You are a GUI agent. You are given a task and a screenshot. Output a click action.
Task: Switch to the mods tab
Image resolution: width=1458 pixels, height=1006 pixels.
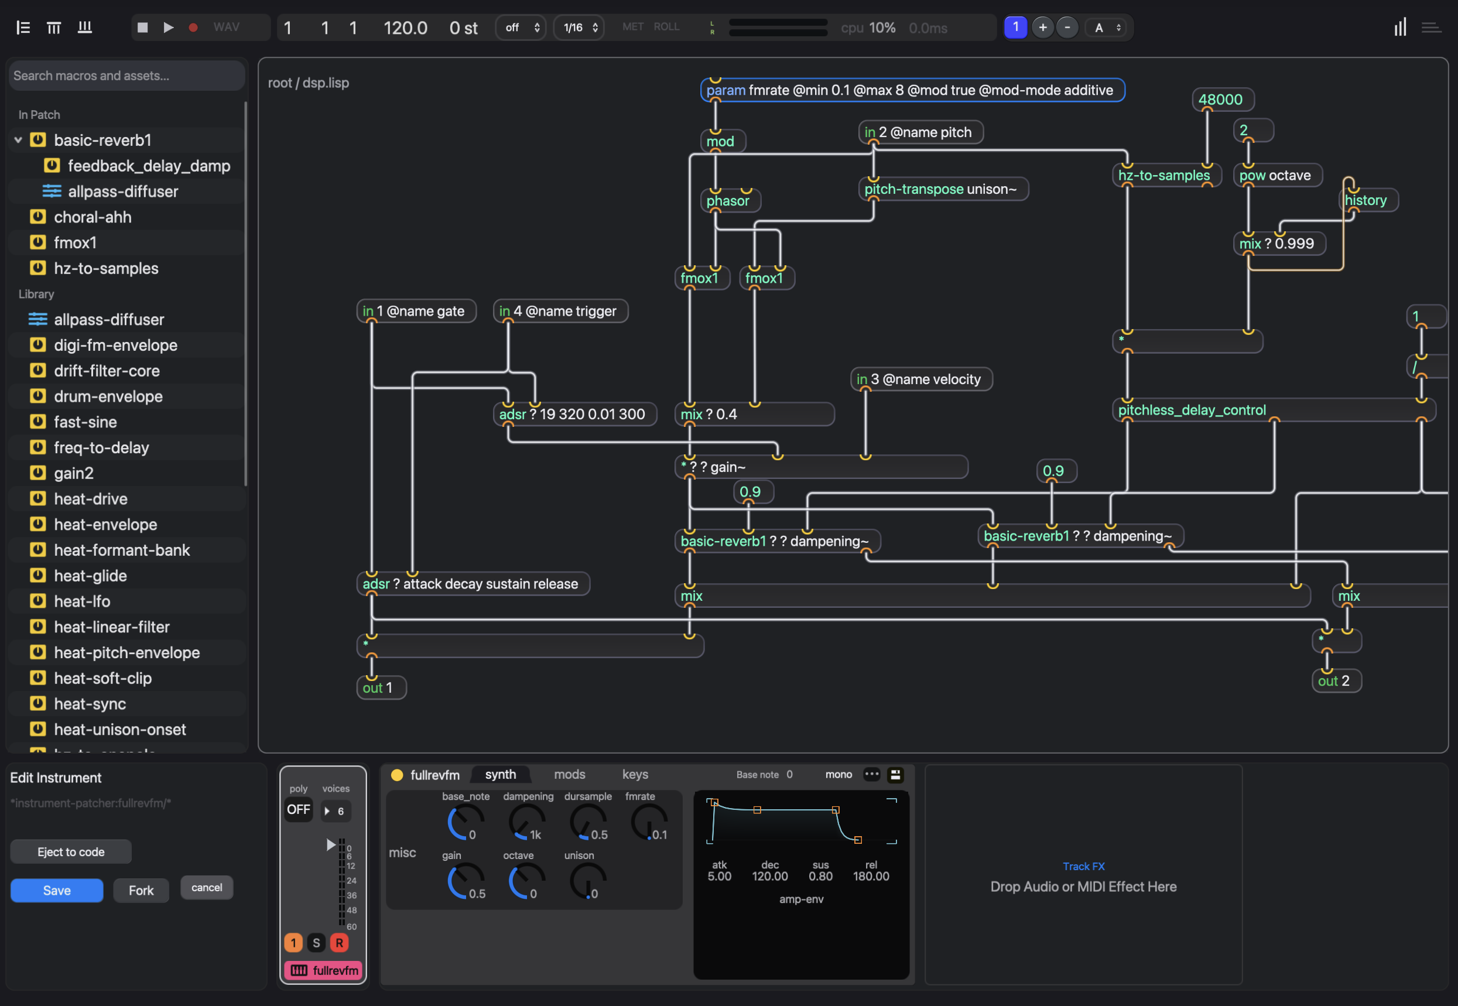point(570,775)
